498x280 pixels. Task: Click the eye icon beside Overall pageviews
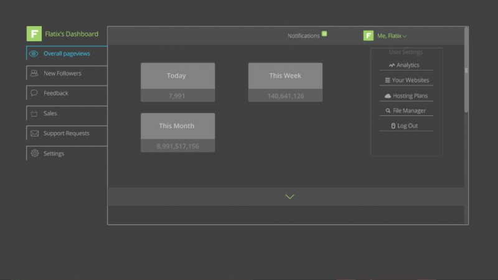[34, 54]
